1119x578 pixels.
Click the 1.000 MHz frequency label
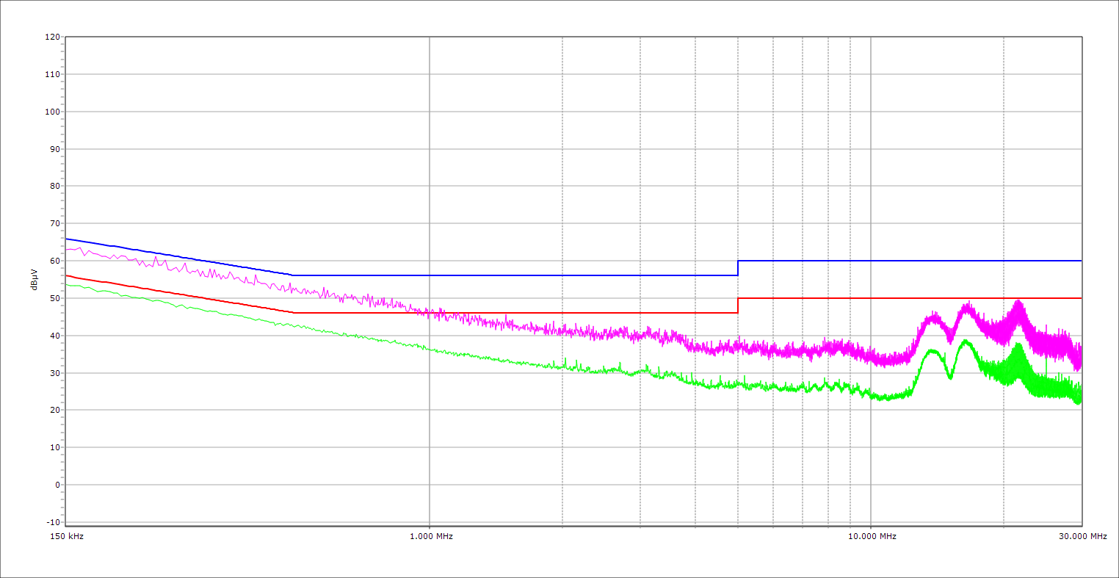pos(431,536)
